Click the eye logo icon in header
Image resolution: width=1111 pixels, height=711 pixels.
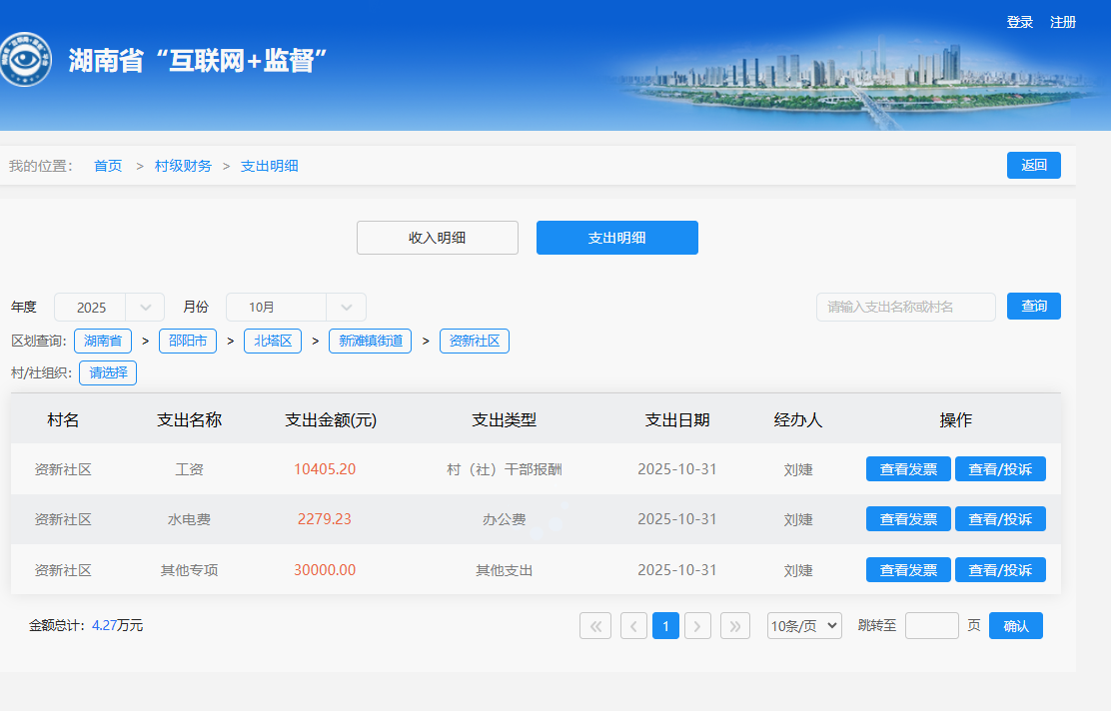point(22,60)
